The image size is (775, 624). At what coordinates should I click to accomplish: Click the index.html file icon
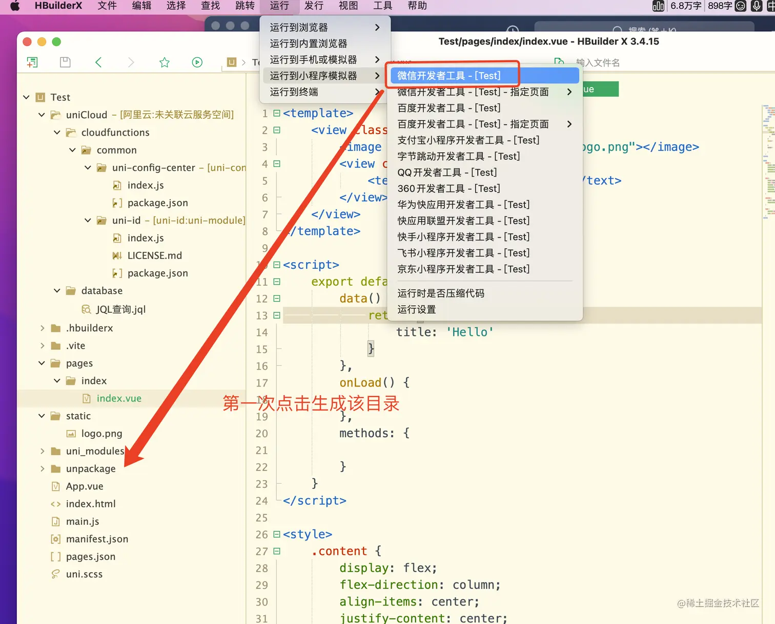tap(56, 504)
